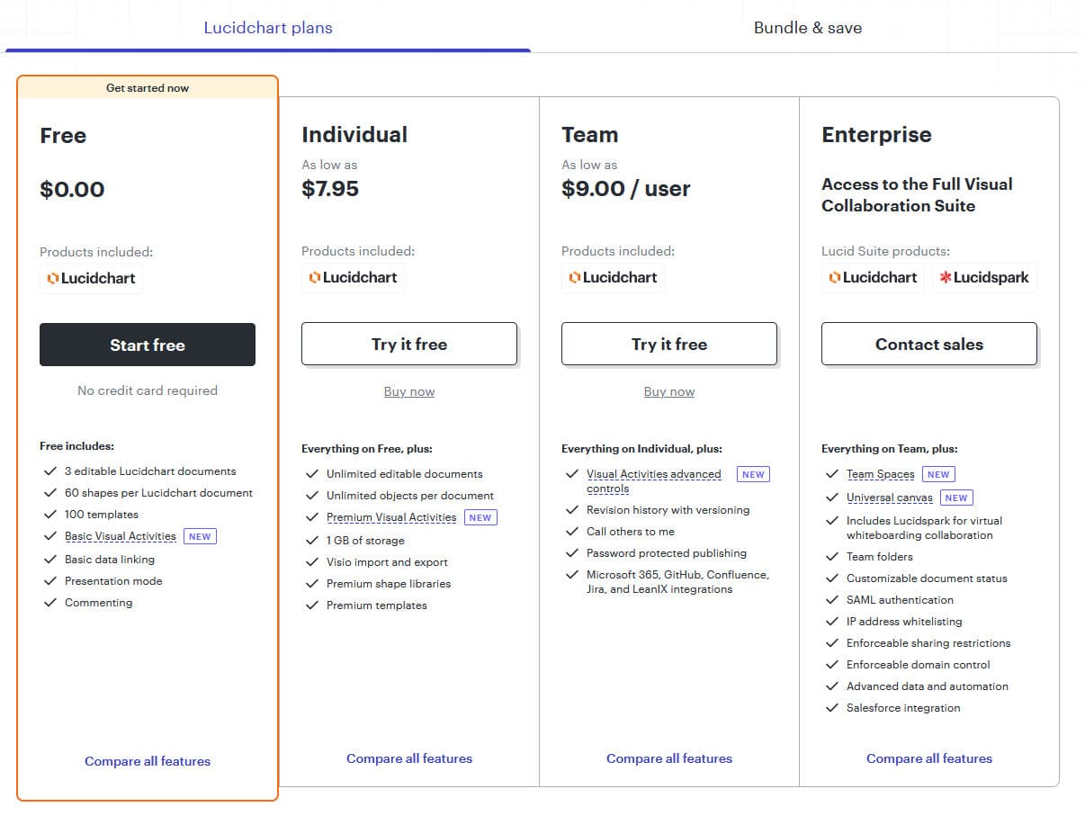Click Visio import and export text
1085x816 pixels.
tap(387, 562)
